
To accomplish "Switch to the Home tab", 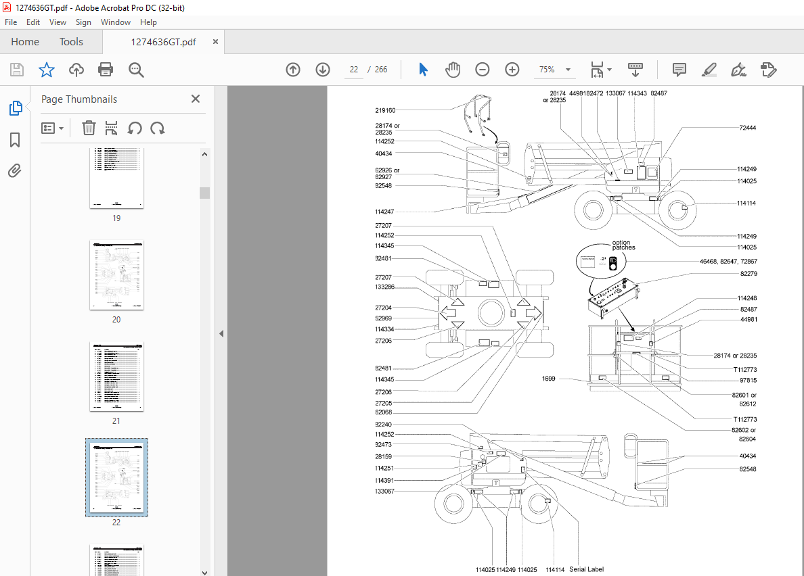I will (x=25, y=42).
